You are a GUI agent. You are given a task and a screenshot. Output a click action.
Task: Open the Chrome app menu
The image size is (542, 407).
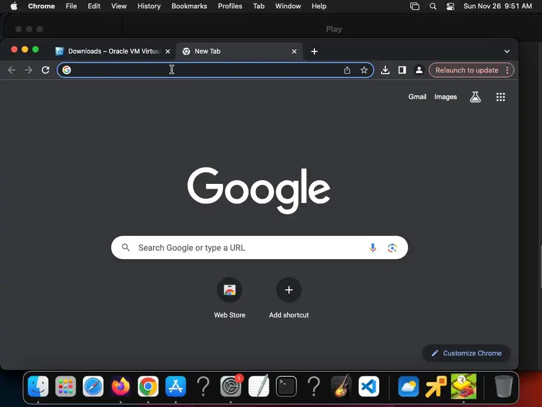click(41, 6)
